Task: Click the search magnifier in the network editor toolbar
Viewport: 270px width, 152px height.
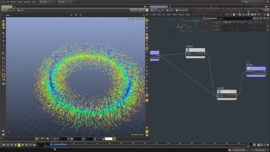Action: click(x=265, y=15)
